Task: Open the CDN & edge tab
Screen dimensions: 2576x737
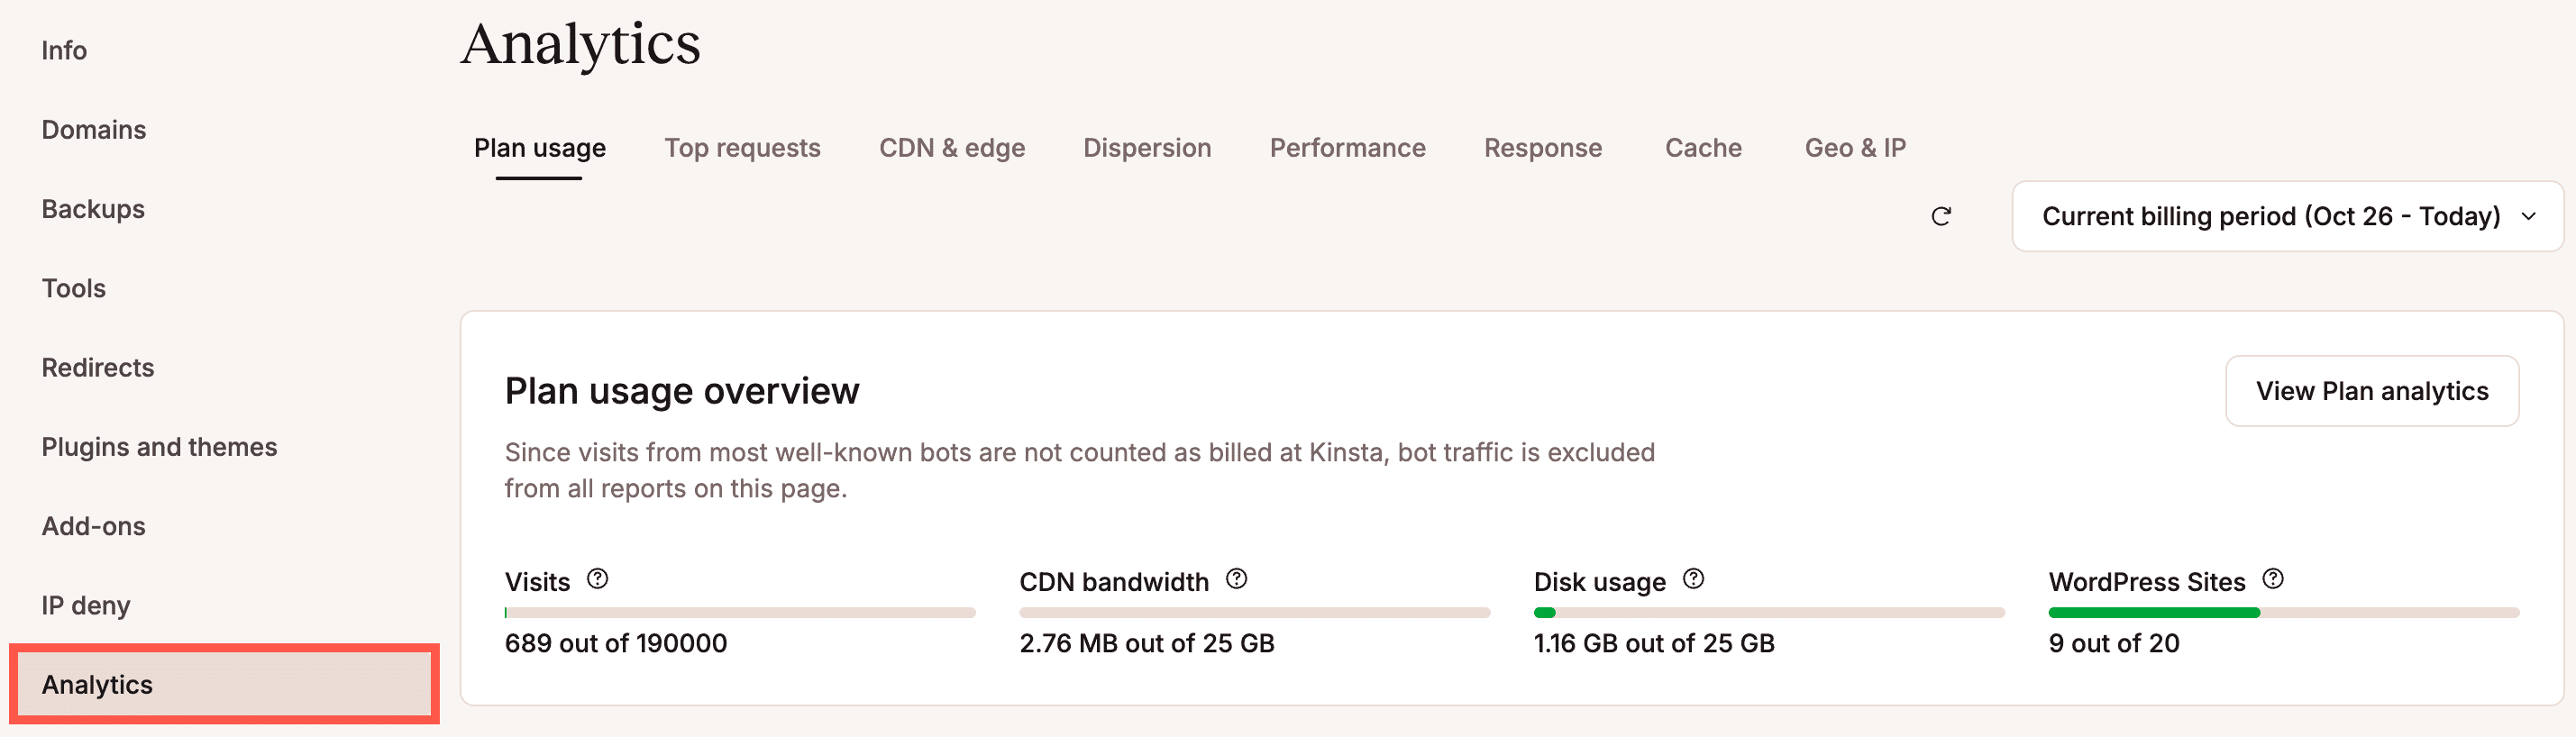Action: [952, 147]
